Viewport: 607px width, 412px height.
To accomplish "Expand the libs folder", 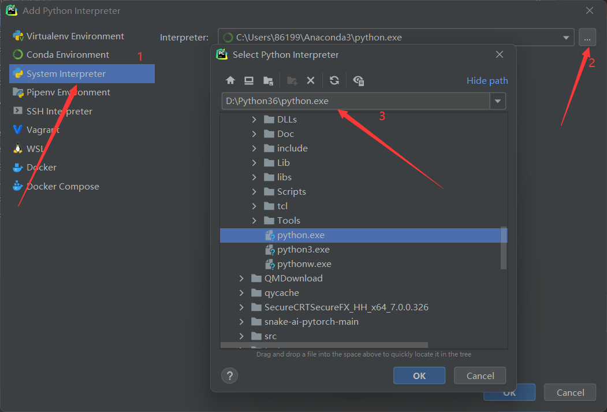I will (x=254, y=177).
